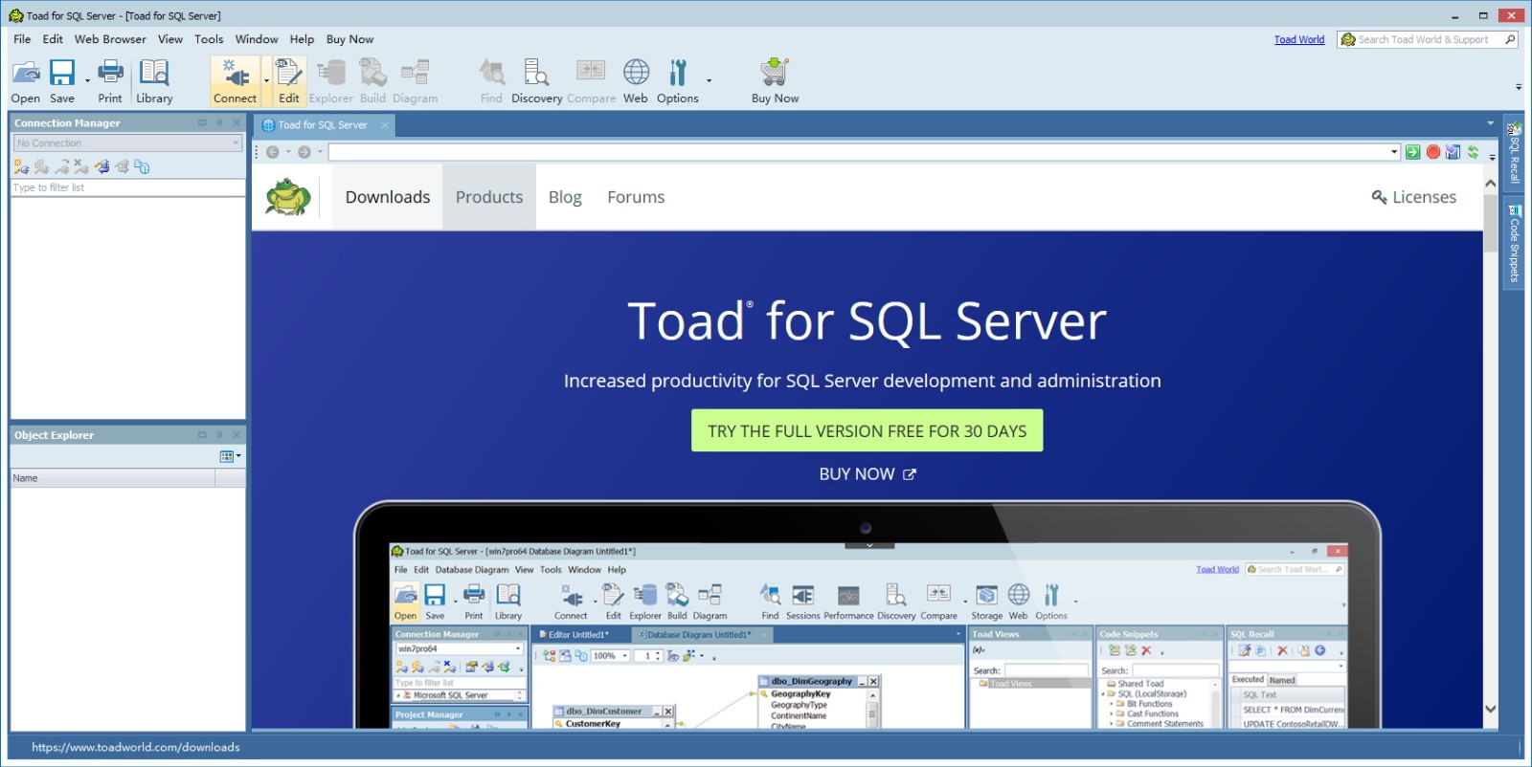The image size is (1532, 767).
Task: Open the Web Browser menu
Action: coord(110,39)
